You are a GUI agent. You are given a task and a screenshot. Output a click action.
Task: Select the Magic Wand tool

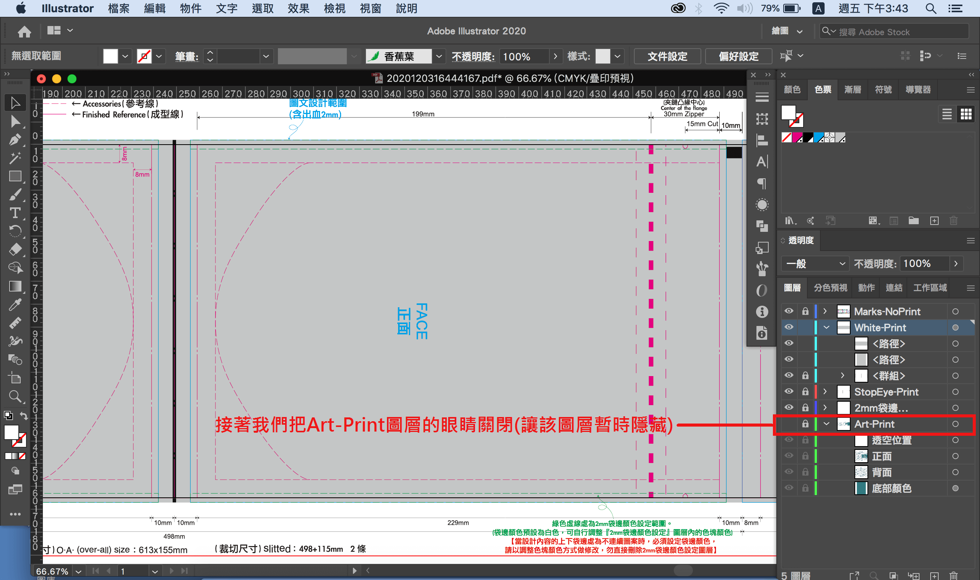tap(15, 158)
